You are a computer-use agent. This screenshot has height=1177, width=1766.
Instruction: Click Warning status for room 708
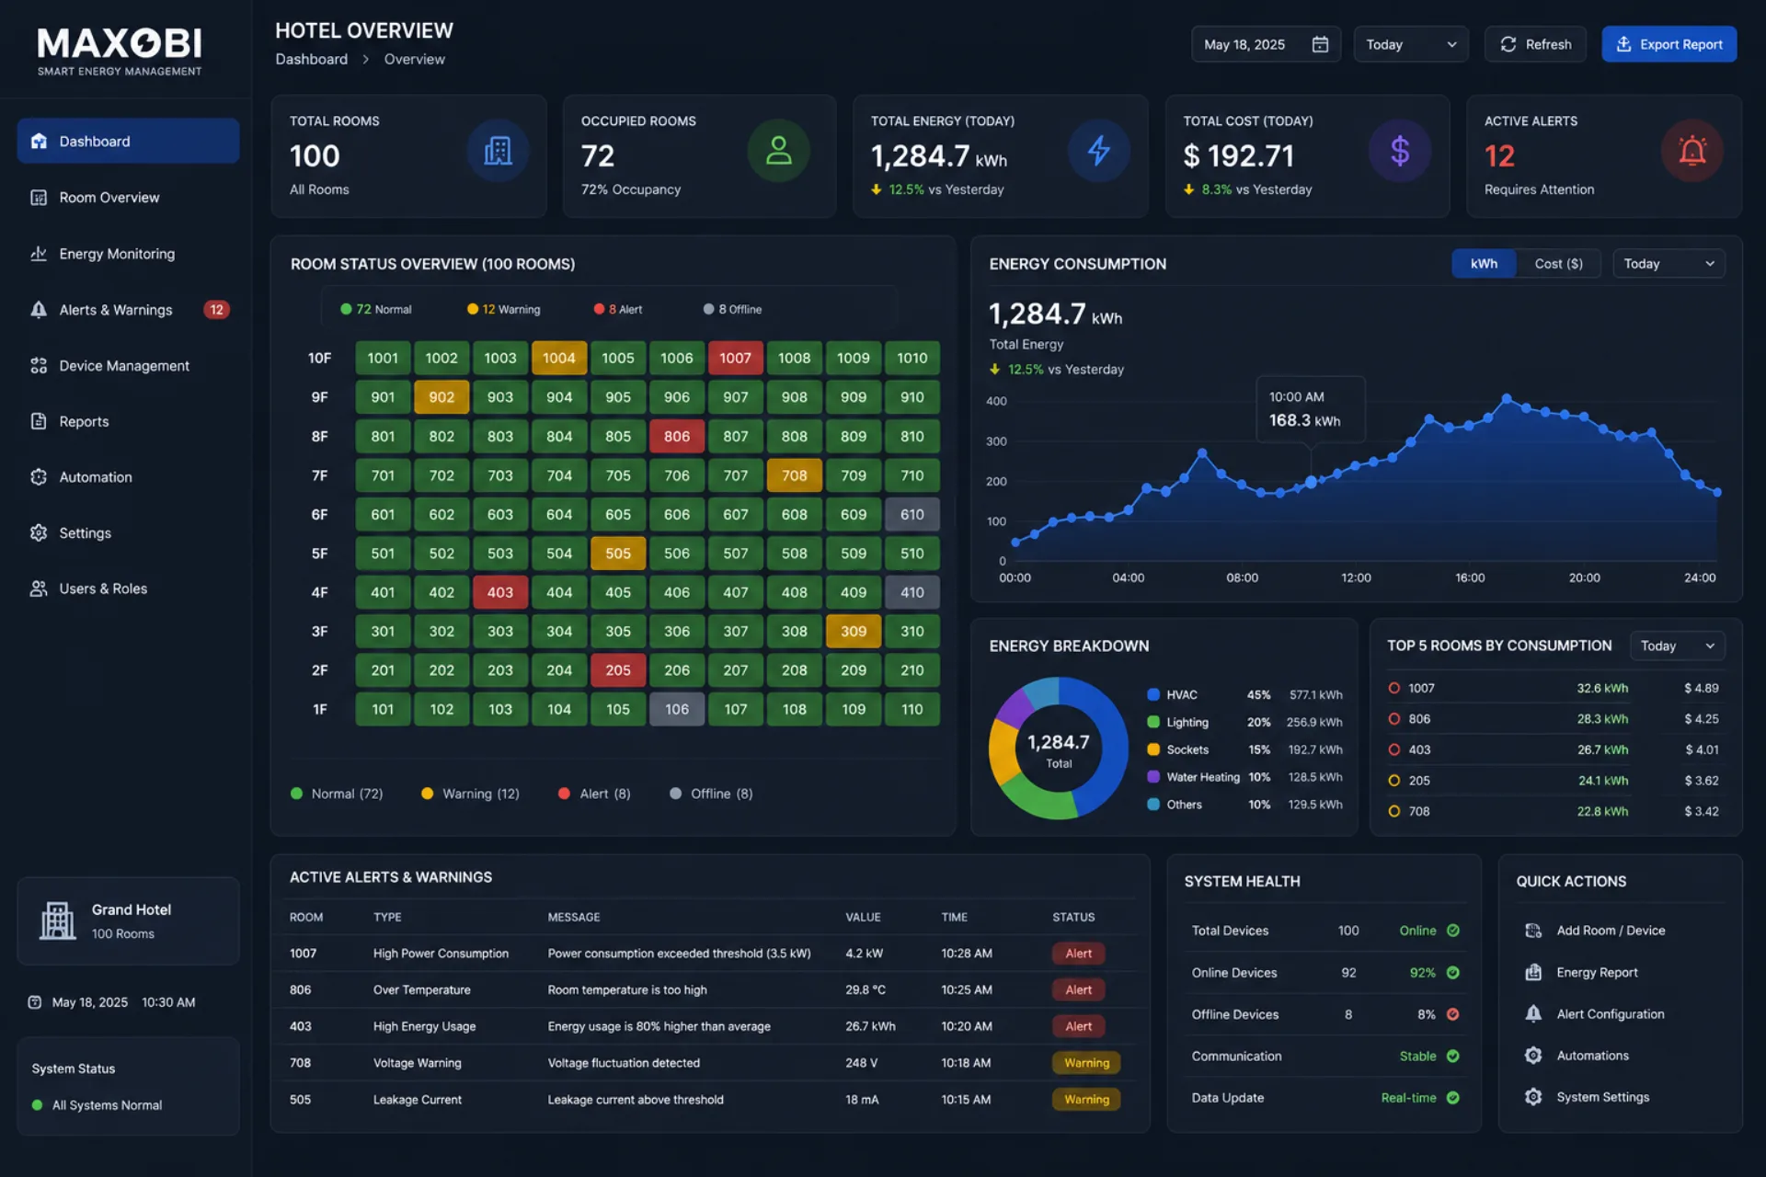pyautogui.click(x=1086, y=1063)
